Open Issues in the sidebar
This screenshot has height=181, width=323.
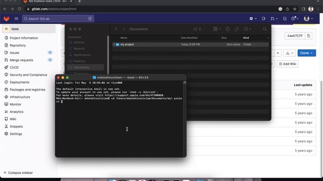[15, 53]
